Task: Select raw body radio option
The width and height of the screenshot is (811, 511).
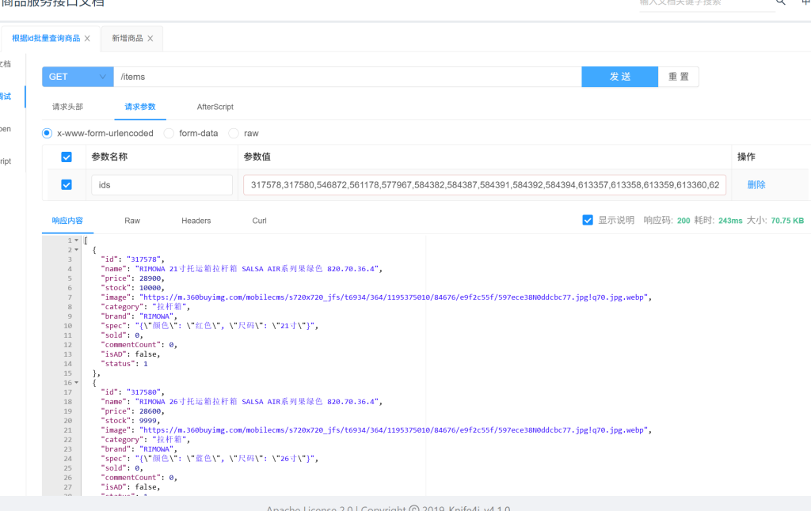Action: 234,134
